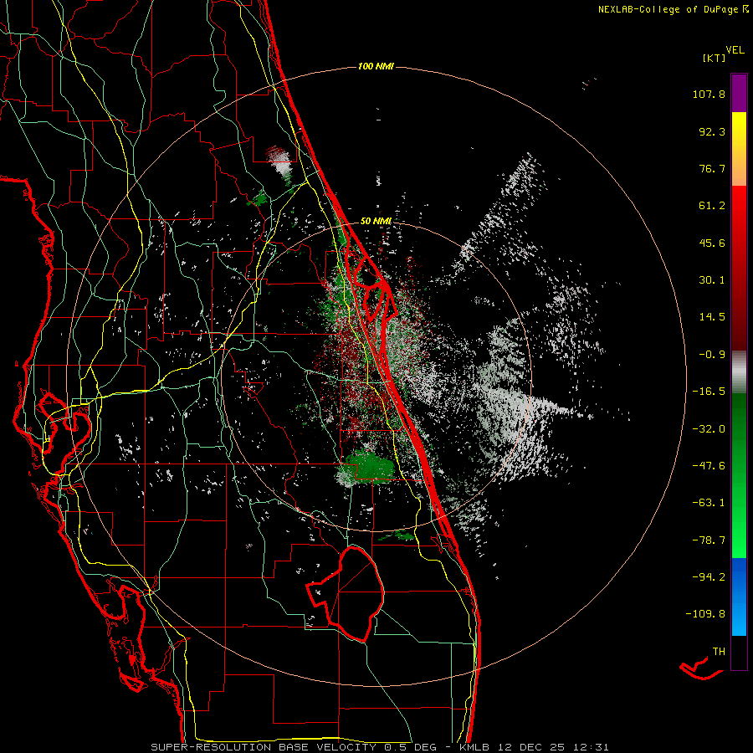Select the 45.6 scale value
Image resolution: width=753 pixels, height=753 pixels.
712,243
